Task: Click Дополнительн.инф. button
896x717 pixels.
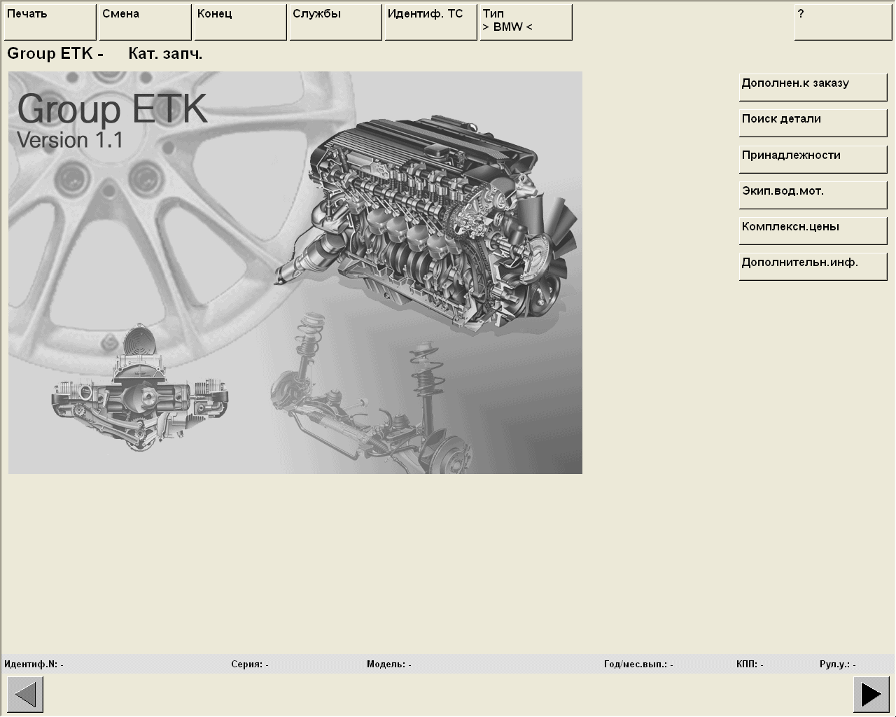Action: [x=813, y=267]
